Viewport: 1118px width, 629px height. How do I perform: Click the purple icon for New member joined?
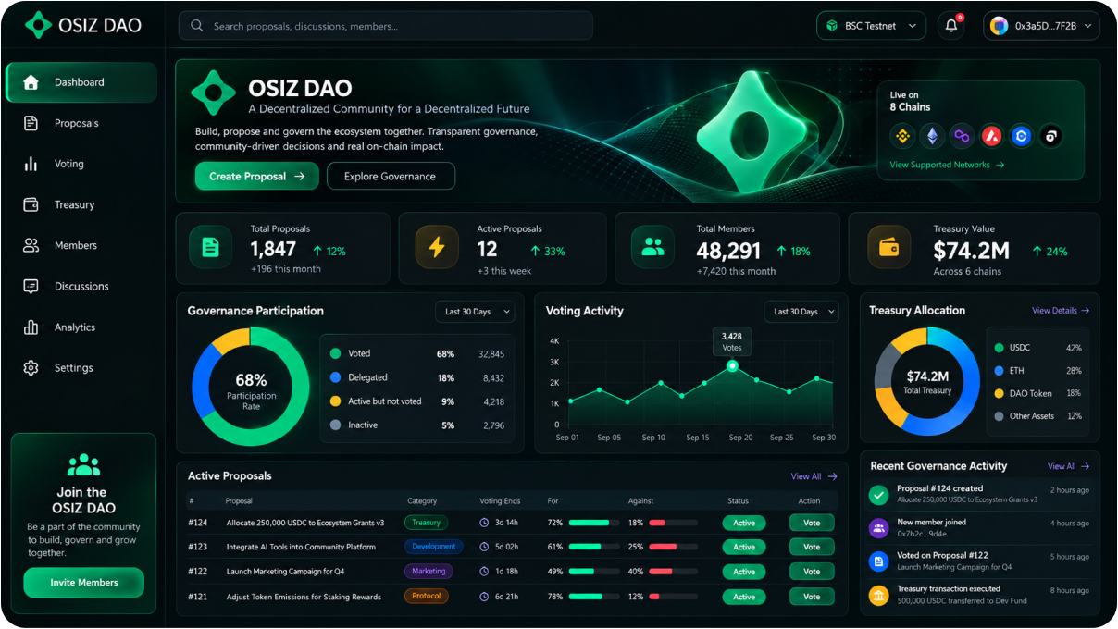click(x=878, y=528)
